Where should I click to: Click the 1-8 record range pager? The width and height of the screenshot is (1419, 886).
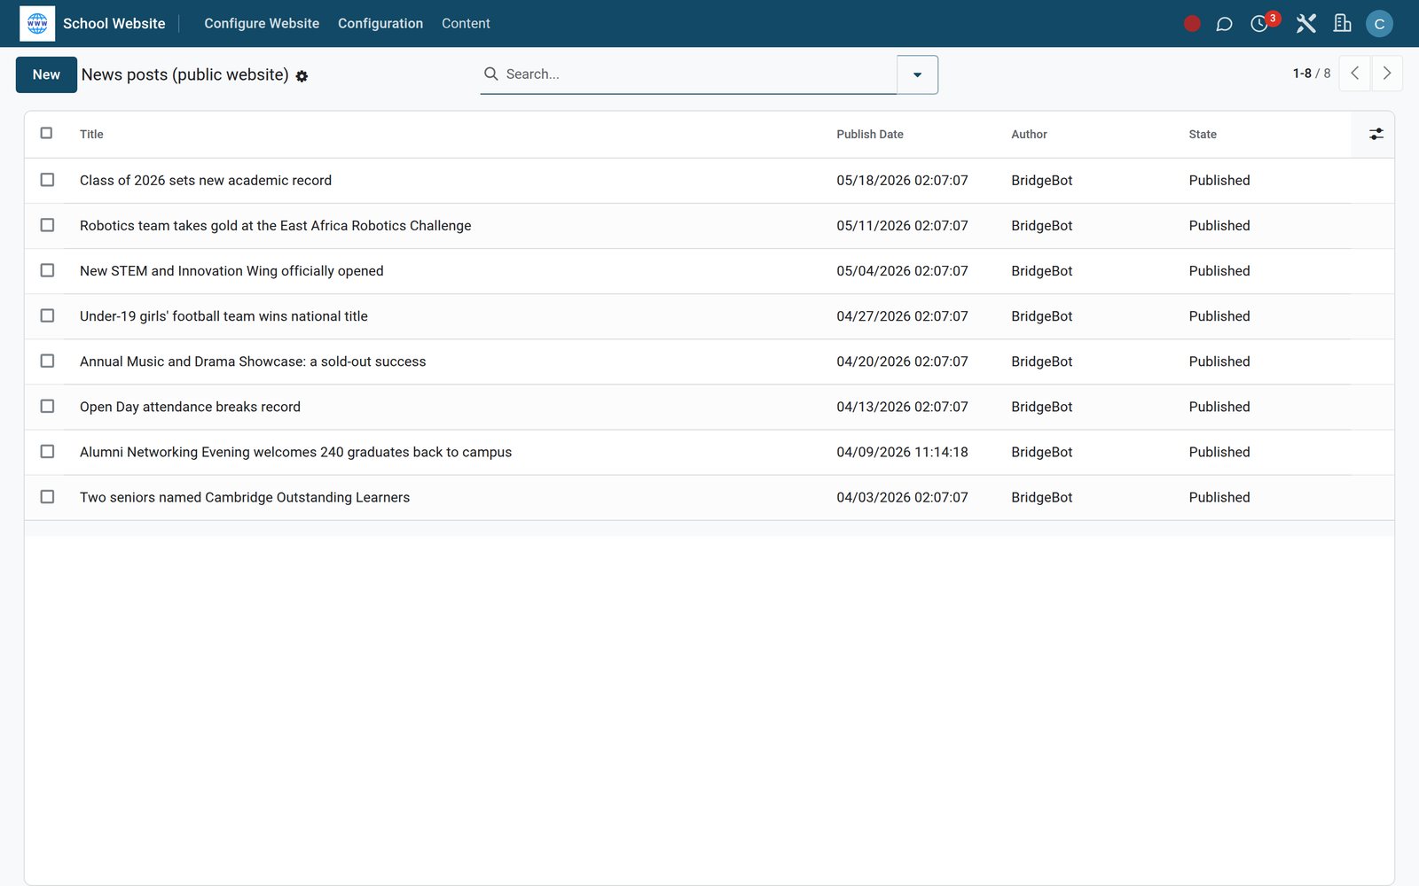click(1302, 74)
